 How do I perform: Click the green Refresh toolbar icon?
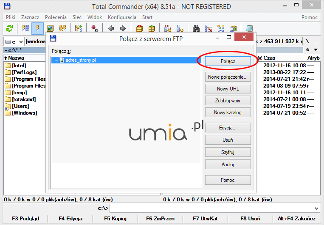[x=9, y=28]
